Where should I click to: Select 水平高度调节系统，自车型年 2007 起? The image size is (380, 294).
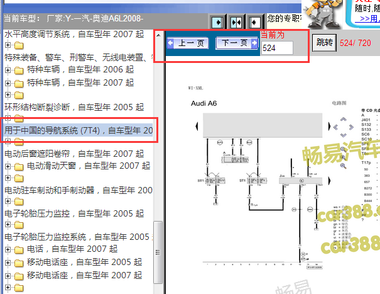(74, 34)
